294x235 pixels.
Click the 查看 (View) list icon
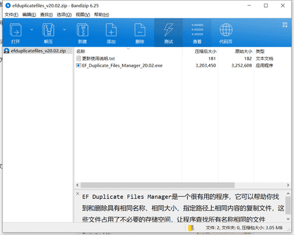tap(197, 30)
